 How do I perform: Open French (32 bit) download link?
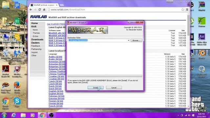(55, 106)
